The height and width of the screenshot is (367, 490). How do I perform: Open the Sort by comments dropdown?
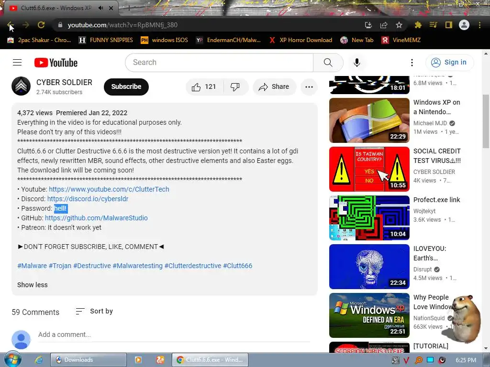(94, 311)
